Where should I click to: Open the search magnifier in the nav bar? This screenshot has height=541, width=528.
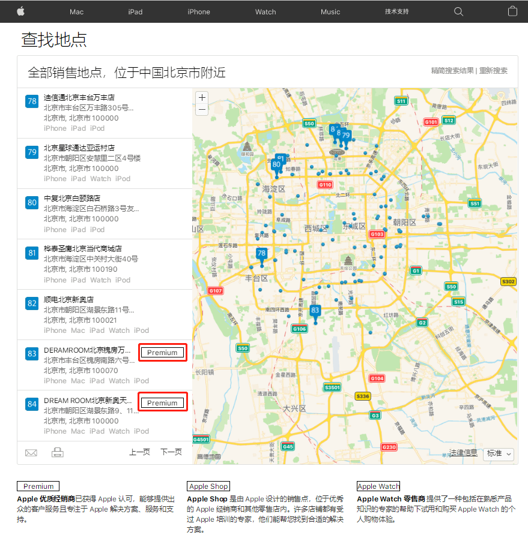pos(458,11)
